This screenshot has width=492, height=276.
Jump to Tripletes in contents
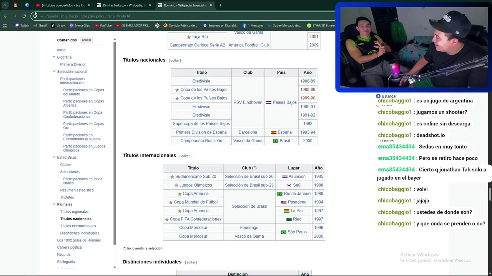pyautogui.click(x=67, y=197)
